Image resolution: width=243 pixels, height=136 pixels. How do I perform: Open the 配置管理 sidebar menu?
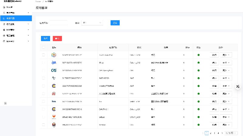[x=16, y=35]
